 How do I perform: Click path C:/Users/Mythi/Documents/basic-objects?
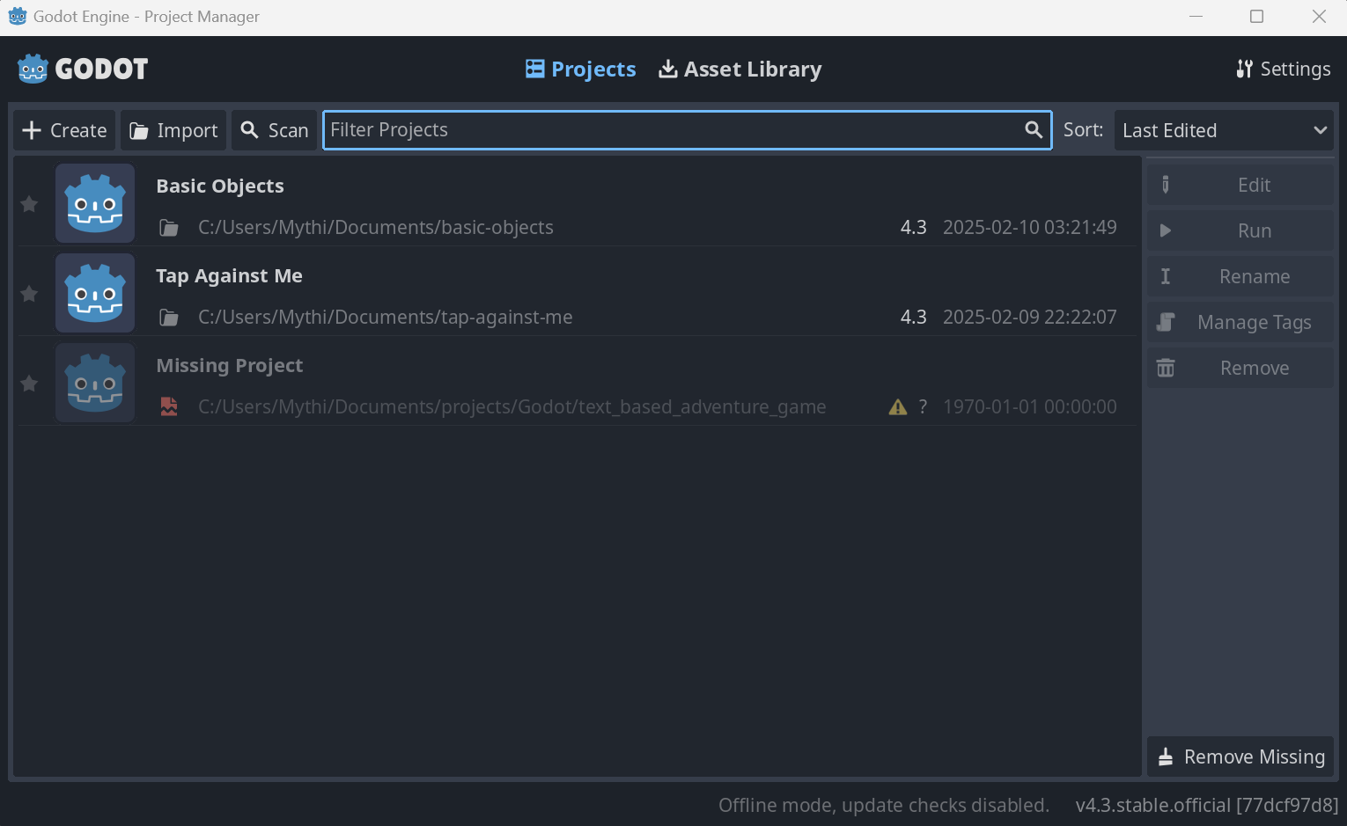[376, 228]
